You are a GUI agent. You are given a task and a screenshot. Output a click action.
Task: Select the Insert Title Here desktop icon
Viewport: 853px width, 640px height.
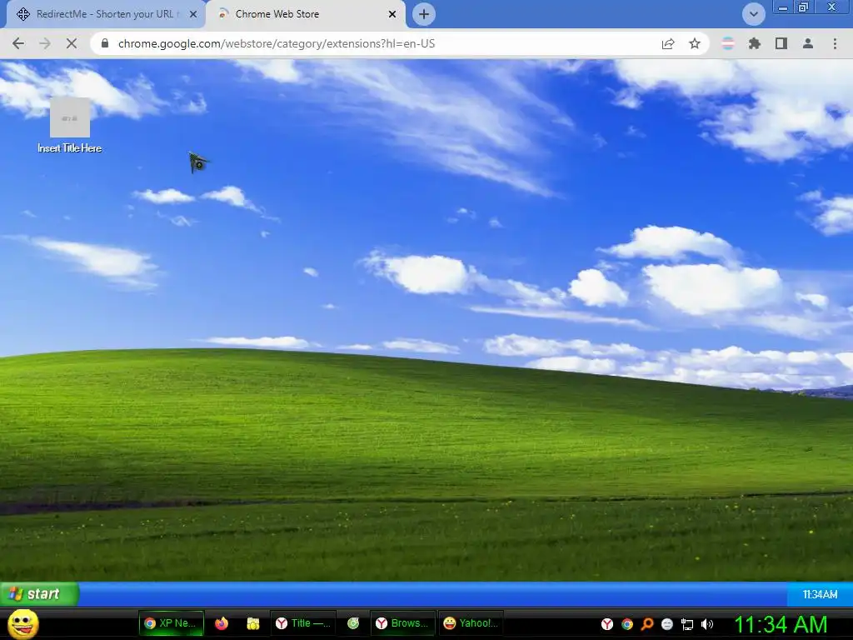coord(70,126)
